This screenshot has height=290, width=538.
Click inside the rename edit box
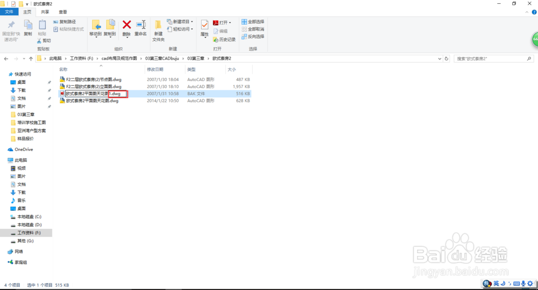pos(96,93)
